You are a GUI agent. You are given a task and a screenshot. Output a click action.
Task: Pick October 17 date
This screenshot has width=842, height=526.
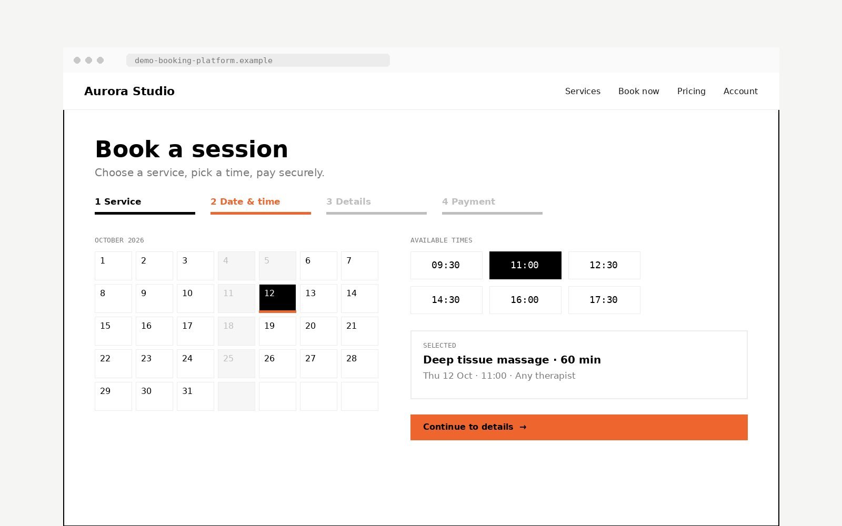195,331
